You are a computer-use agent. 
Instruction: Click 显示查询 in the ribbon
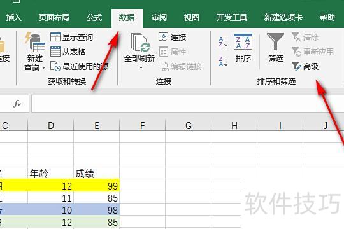pyautogui.click(x=71, y=38)
